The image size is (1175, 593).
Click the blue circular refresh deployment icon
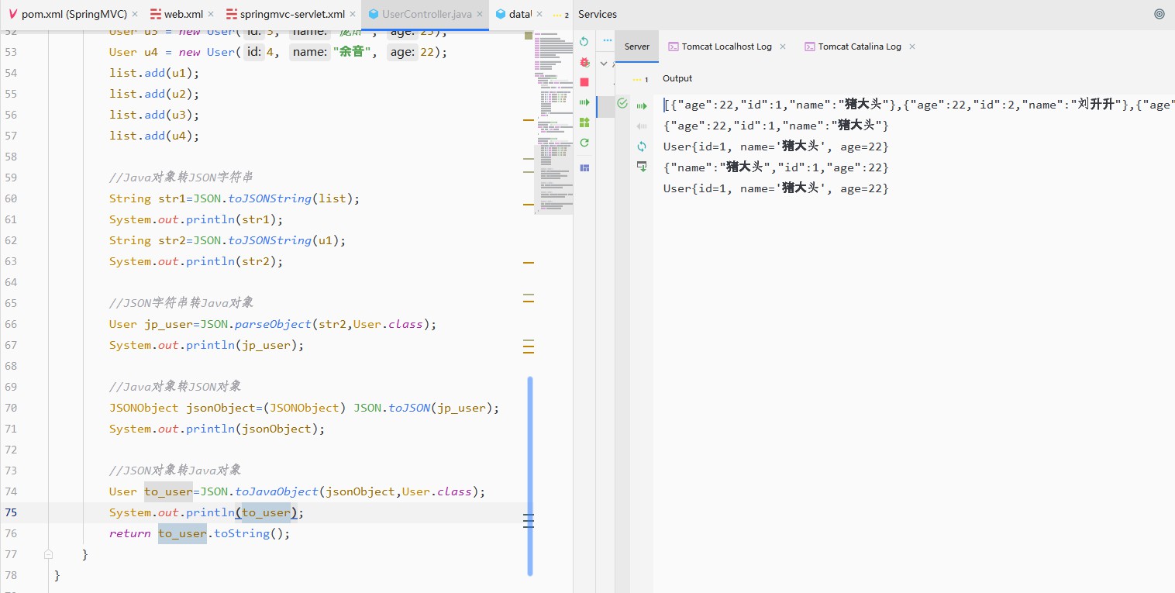(642, 147)
